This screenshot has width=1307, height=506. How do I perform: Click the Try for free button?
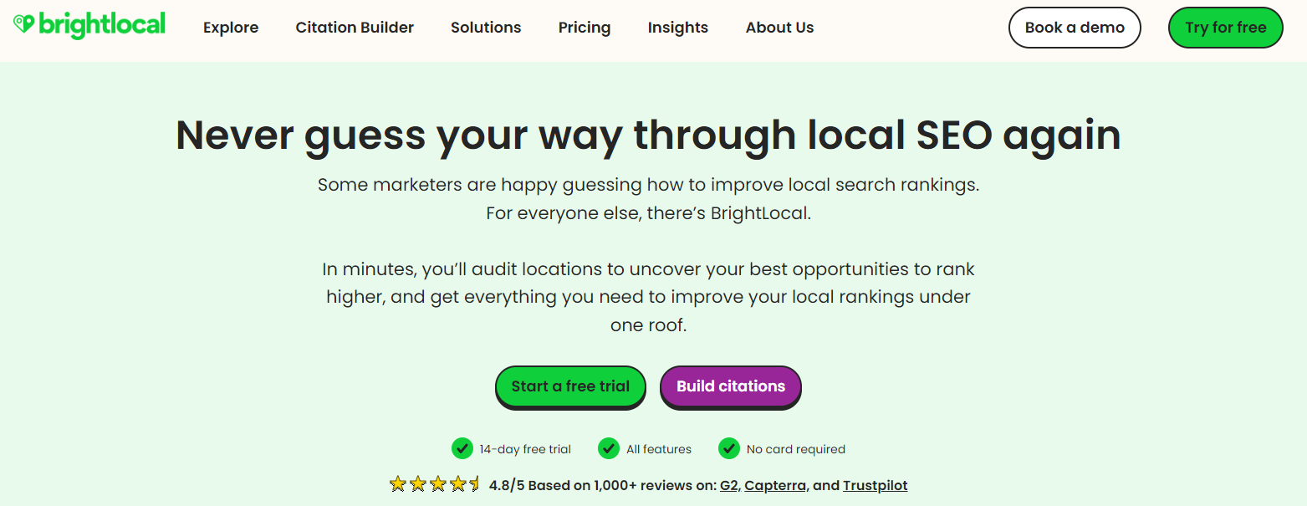coord(1226,28)
